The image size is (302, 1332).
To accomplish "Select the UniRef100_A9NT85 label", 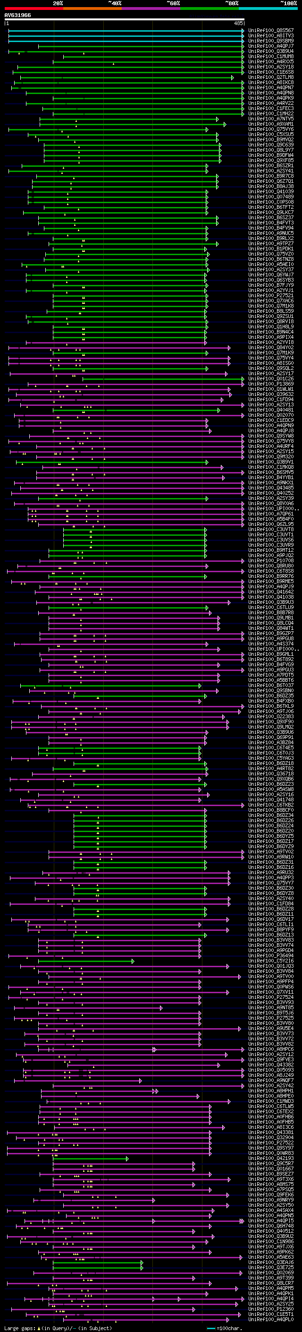I will point(271,1008).
